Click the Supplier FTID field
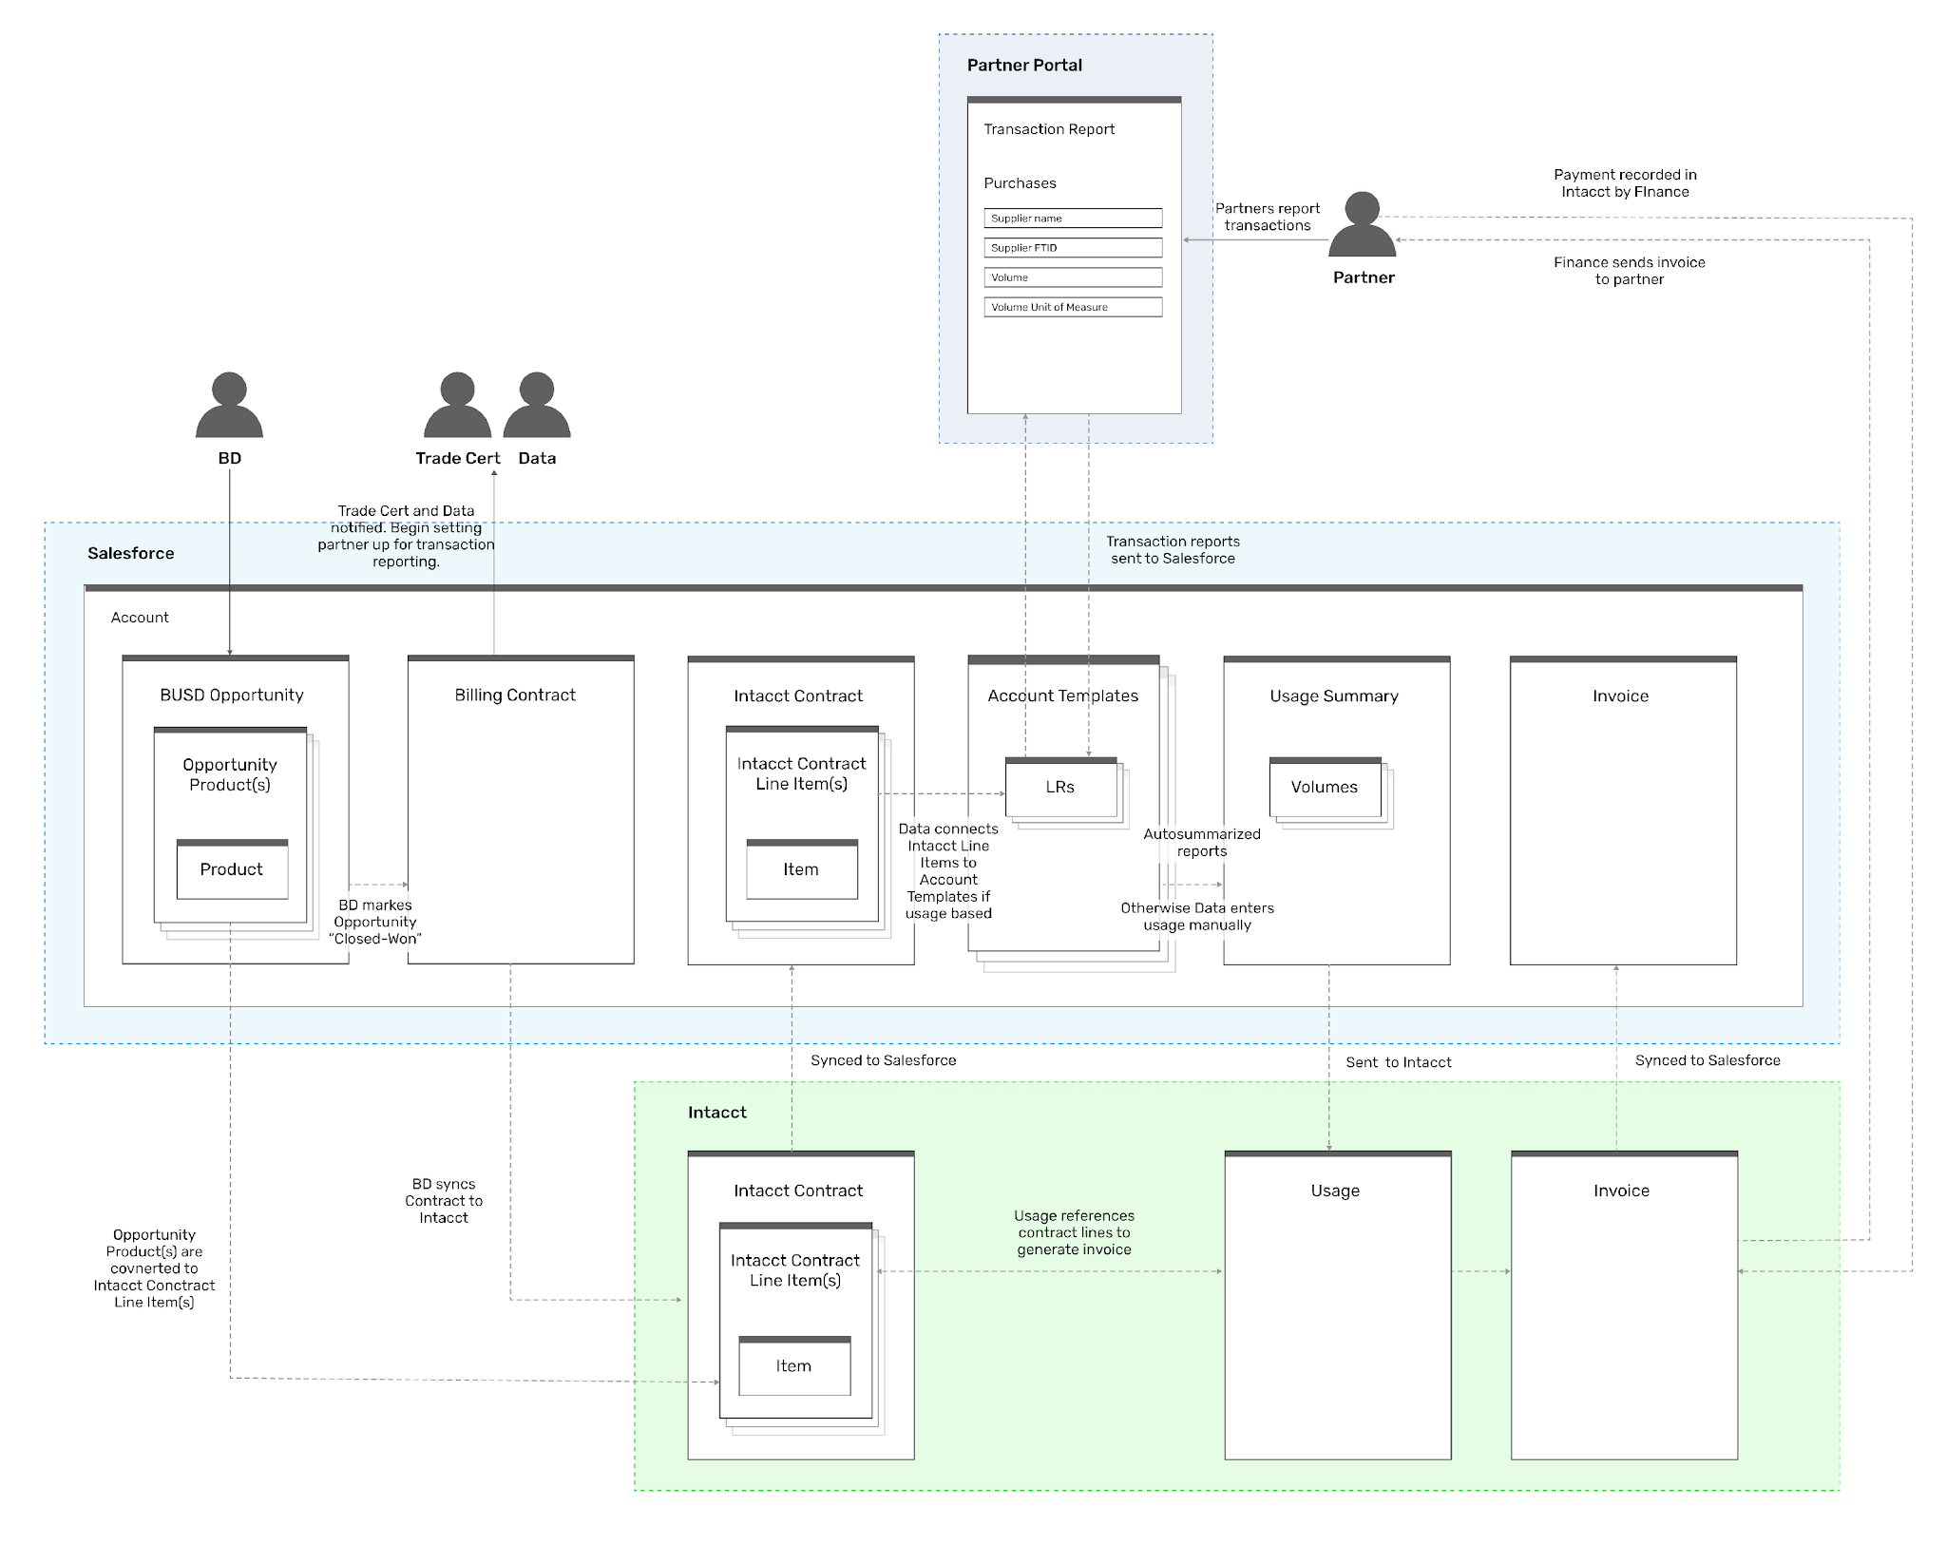This screenshot has width=1946, height=1563. tap(1073, 248)
